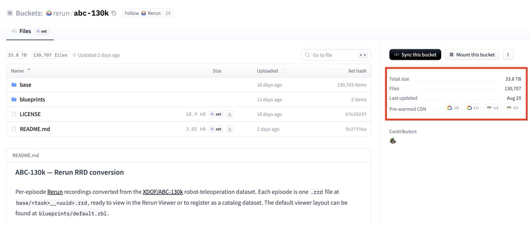Open the base folder
This screenshot has width=529, height=226.
(26, 85)
